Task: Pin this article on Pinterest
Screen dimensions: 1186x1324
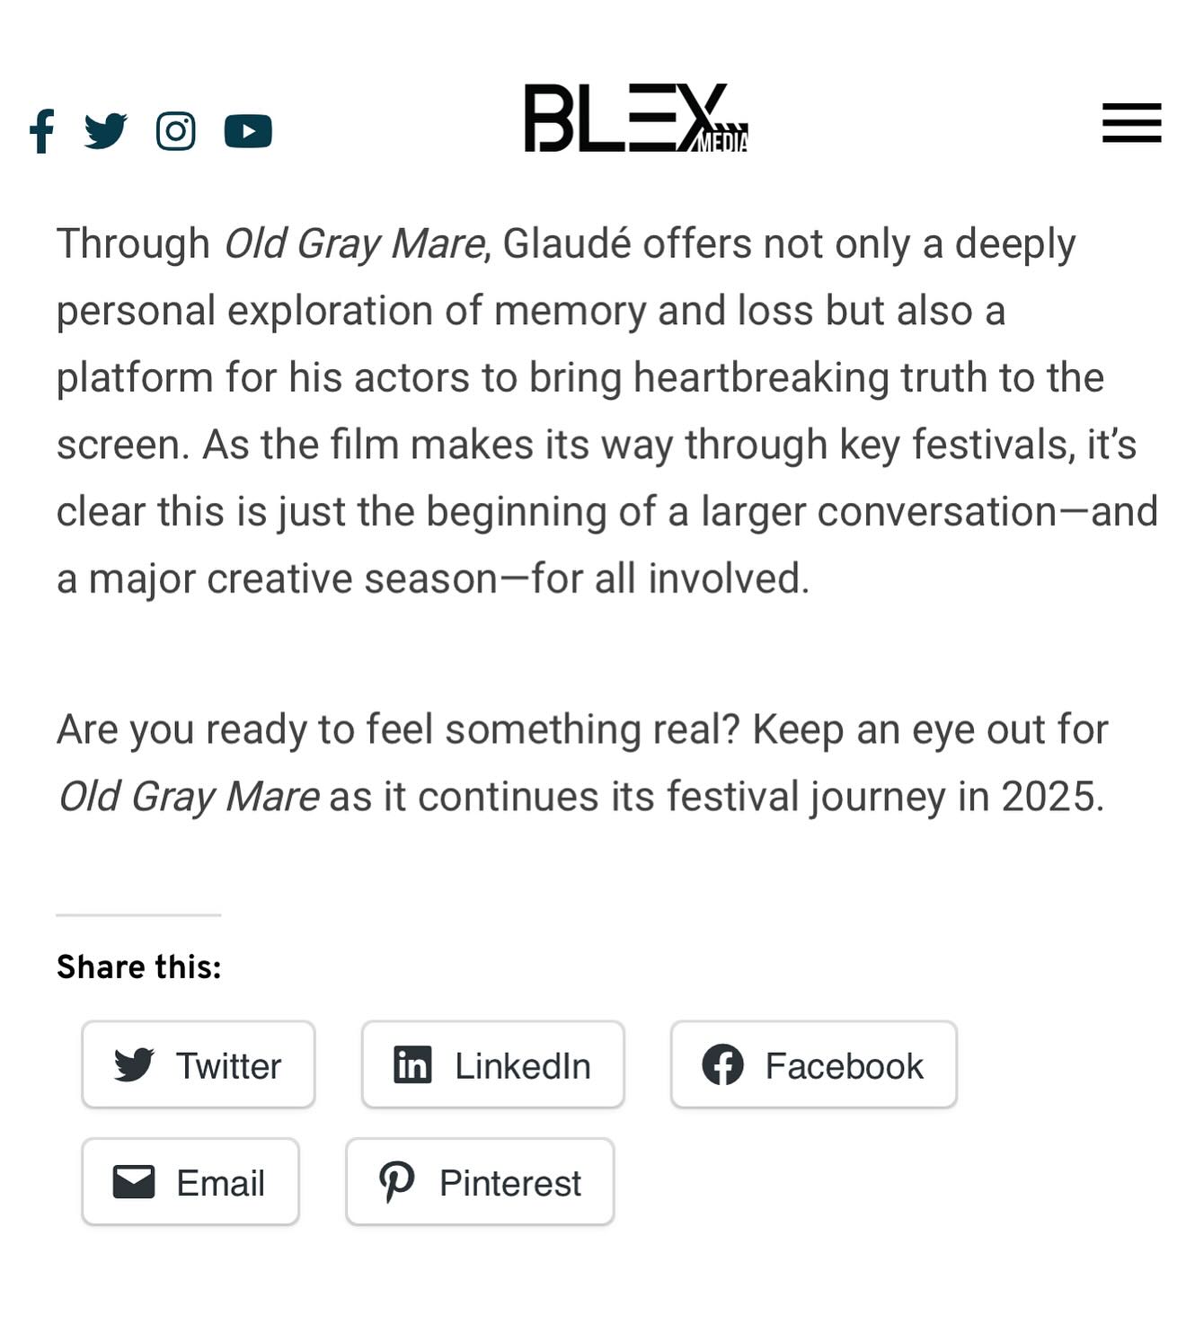Action: tap(481, 1182)
